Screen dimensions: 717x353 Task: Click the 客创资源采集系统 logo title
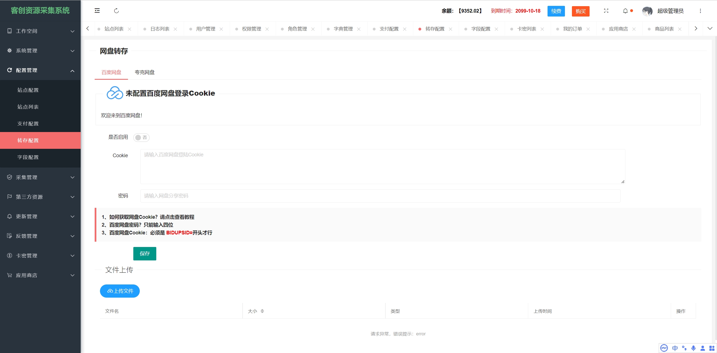(x=40, y=11)
